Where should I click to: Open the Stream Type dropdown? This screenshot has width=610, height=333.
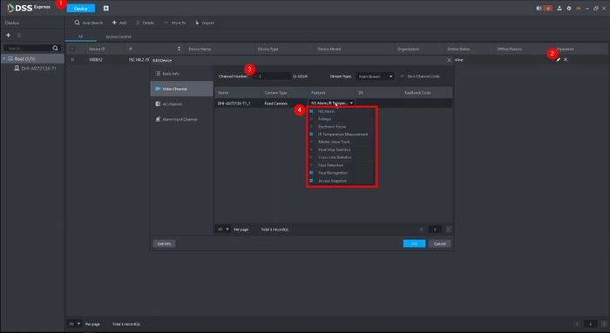(376, 77)
